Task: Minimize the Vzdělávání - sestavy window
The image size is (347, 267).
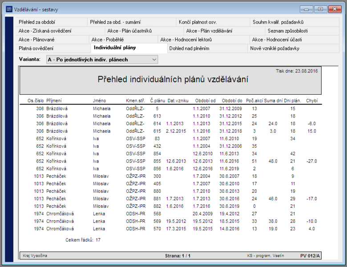Action: (307, 9)
